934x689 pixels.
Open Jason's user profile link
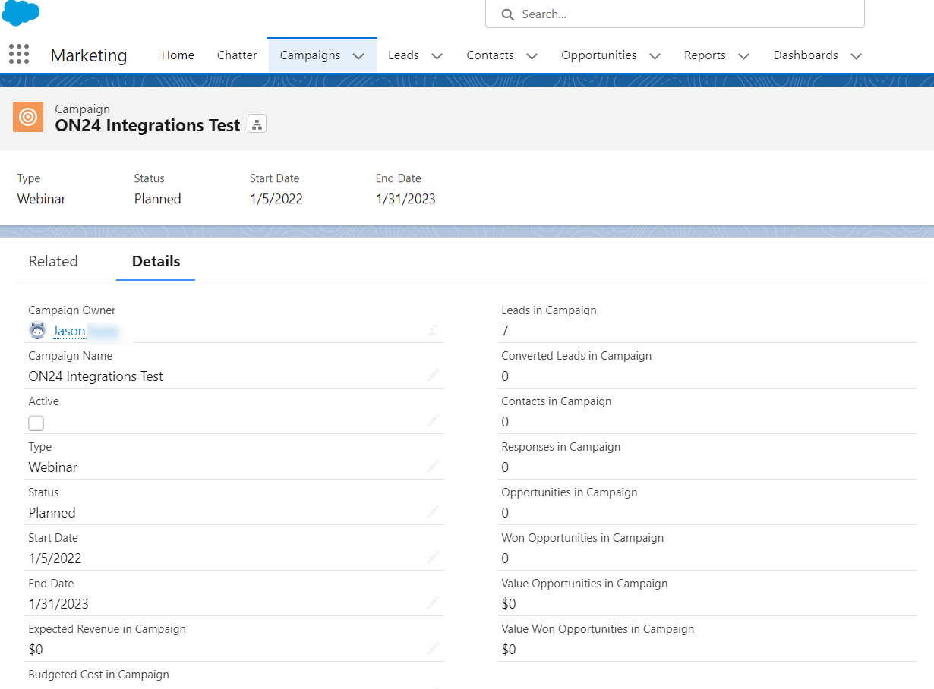tap(69, 331)
